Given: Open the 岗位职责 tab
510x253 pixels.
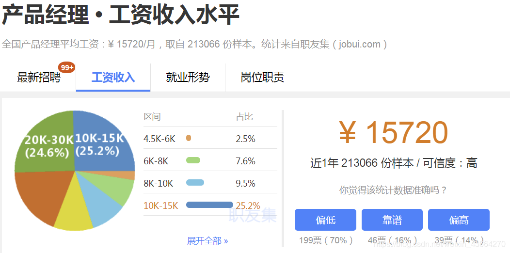Looking at the screenshot, I should pos(262,78).
